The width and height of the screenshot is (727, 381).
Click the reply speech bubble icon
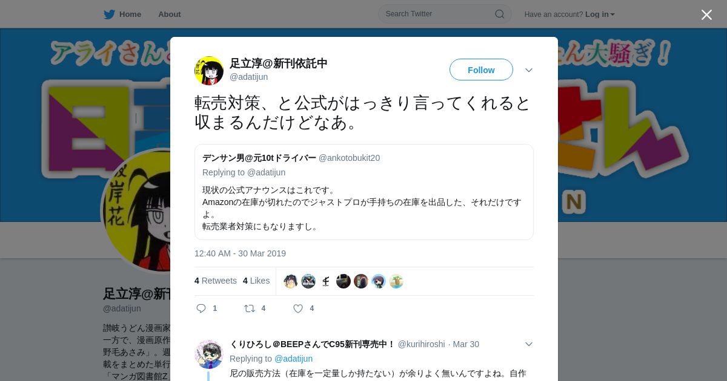pos(201,308)
